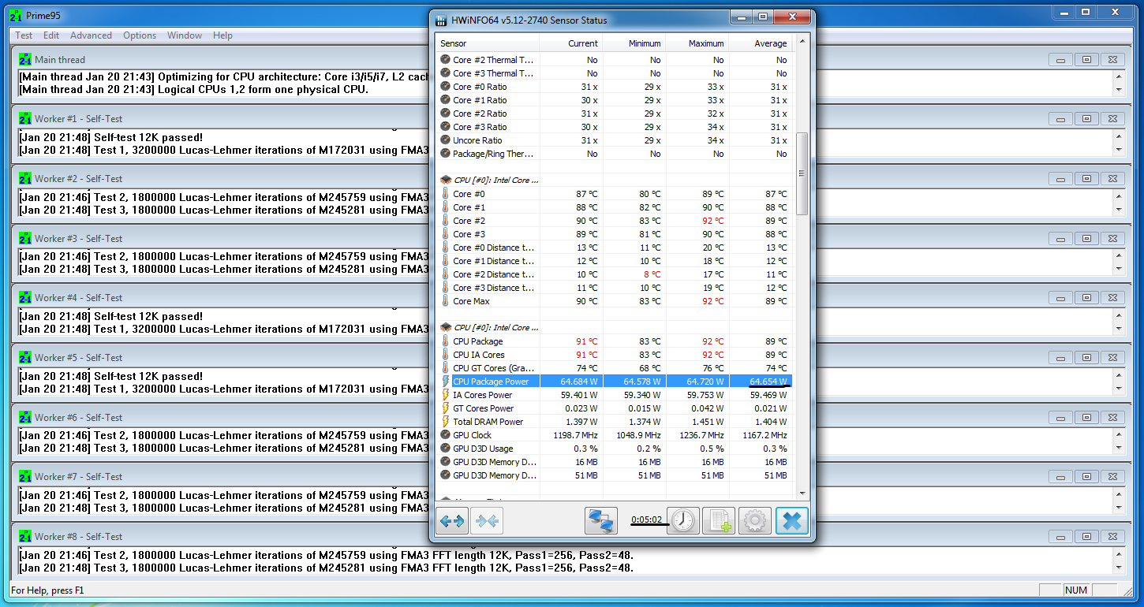Select the Core #3 Ratio row
Viewport: 1144px width, 607px height.
tap(615, 127)
